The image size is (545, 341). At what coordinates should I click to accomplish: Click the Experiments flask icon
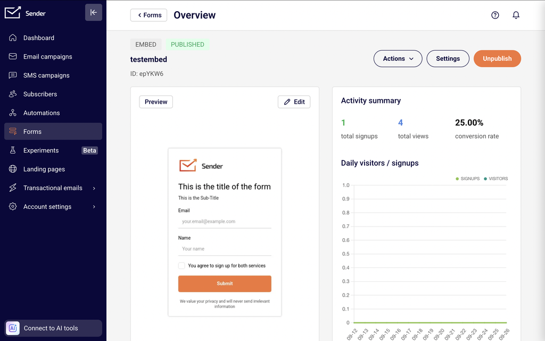[x=13, y=150]
